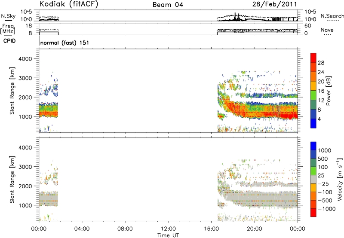This screenshot has height=238, width=344.
Task: Click the Velocity [m s⁻¹] colorbar title
Action: (340, 179)
